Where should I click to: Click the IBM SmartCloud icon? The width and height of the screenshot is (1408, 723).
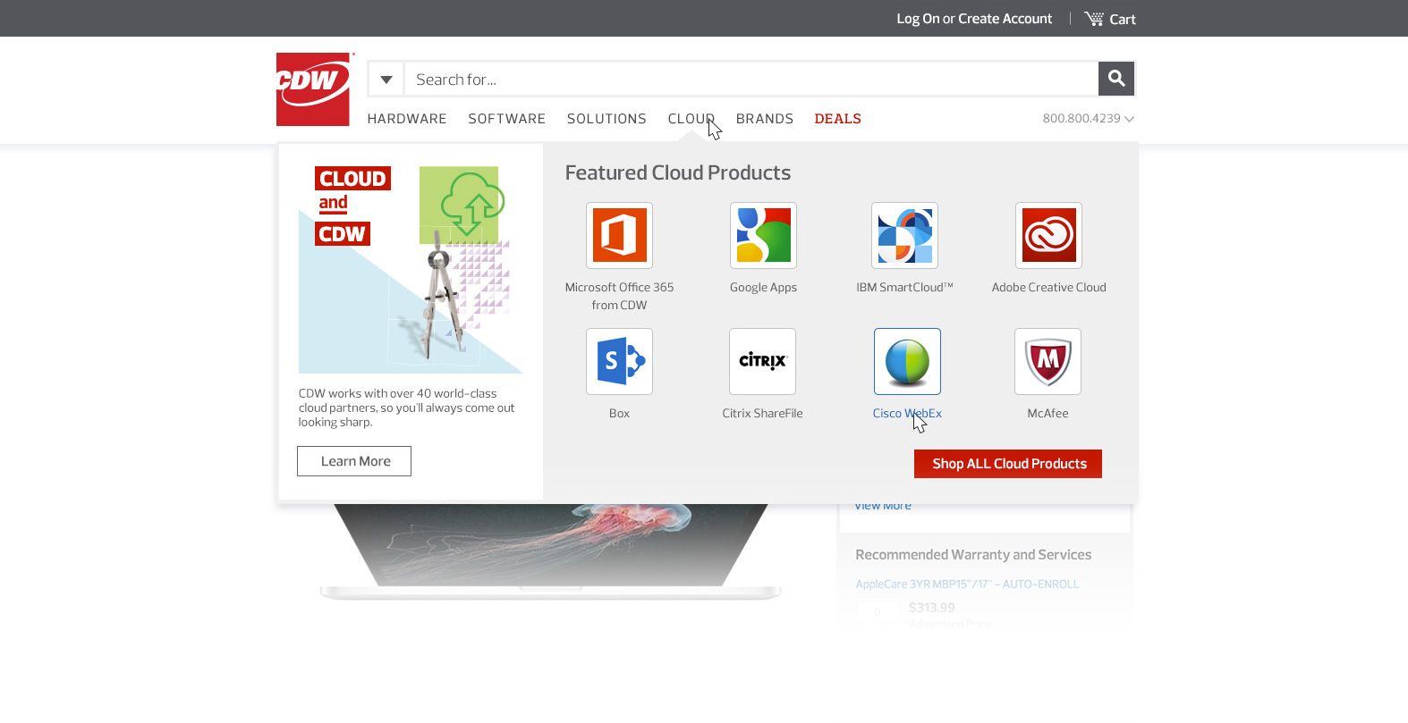click(904, 235)
